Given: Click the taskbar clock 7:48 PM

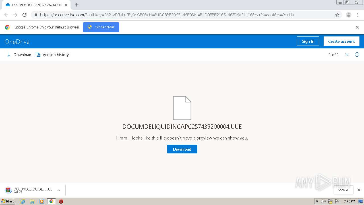Looking at the screenshot, I should 349,201.
